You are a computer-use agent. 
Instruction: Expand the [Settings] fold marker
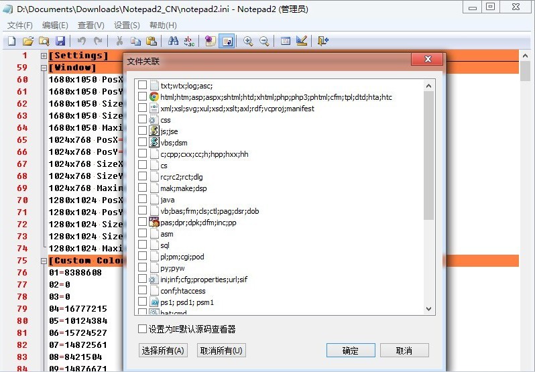click(44, 56)
